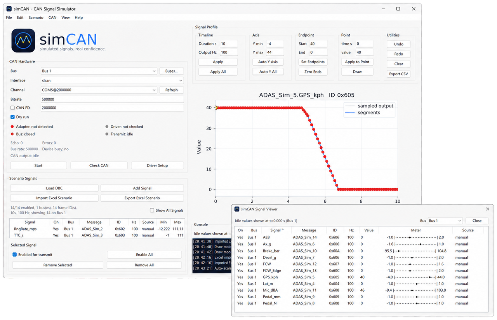
Task: Click the Endpoint Start input field
Action: 318,44
